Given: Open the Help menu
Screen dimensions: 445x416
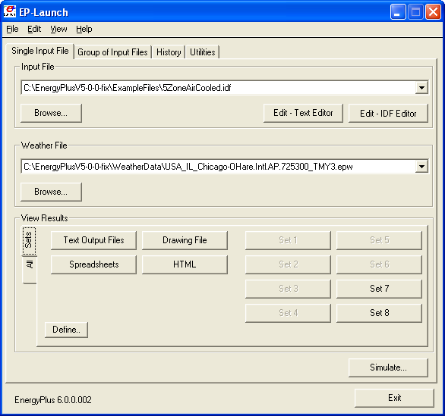Looking at the screenshot, I should point(84,29).
